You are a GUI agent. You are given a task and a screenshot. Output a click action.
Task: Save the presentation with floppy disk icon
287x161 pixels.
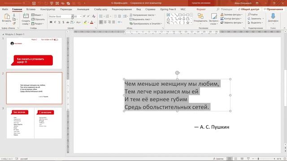pyautogui.click(x=34, y=3)
